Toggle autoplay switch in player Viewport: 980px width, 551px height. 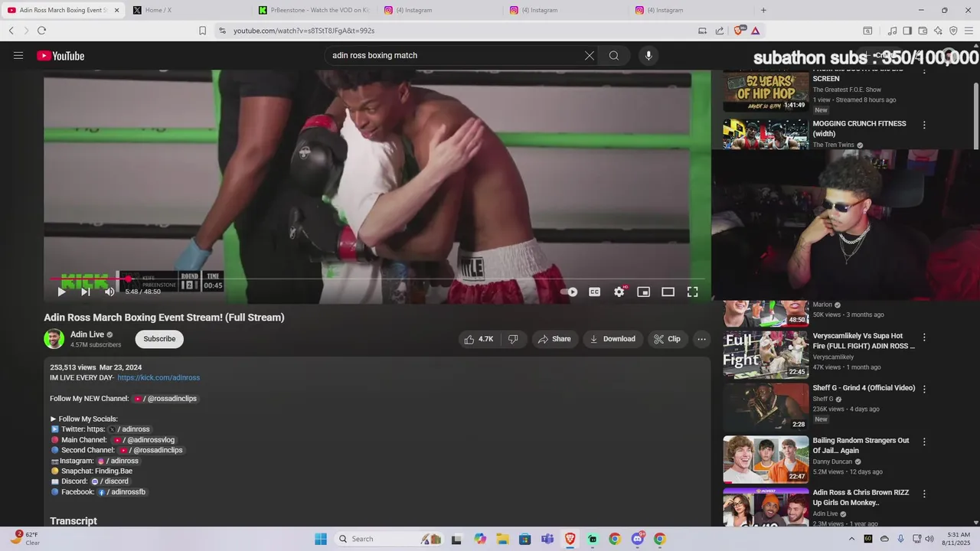pos(570,292)
